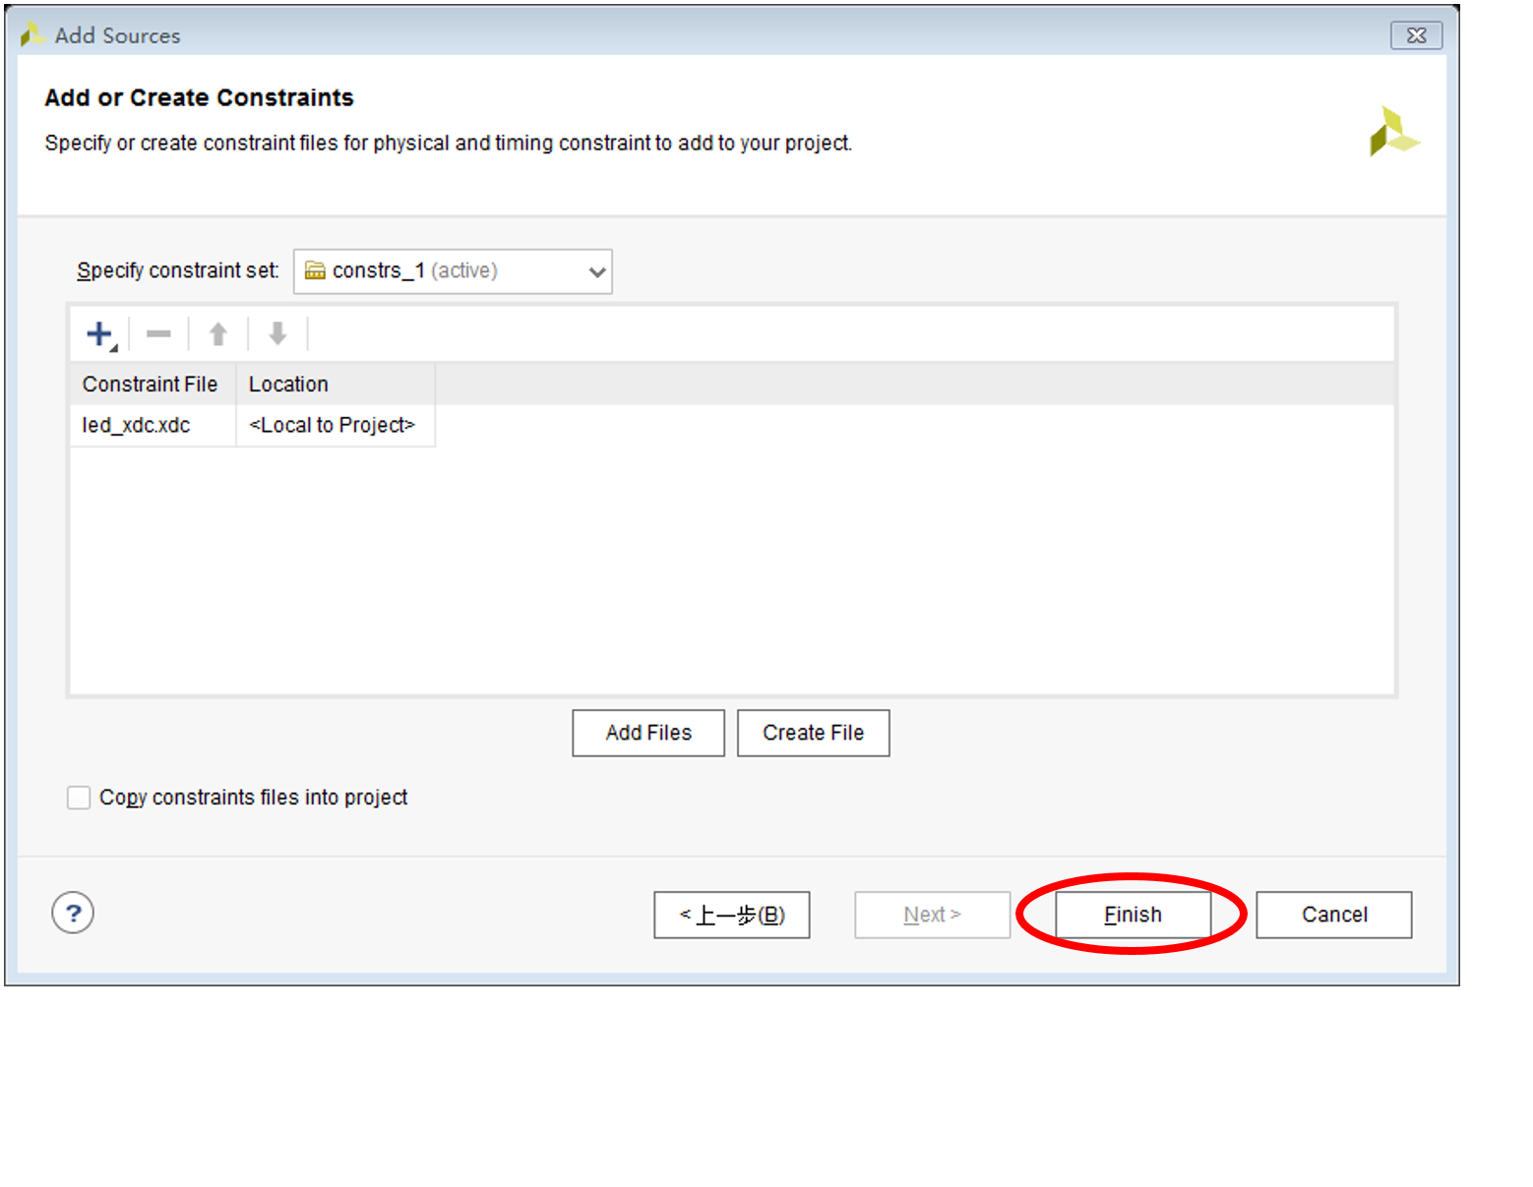Click the Vivado logo in header

[x=1393, y=132]
